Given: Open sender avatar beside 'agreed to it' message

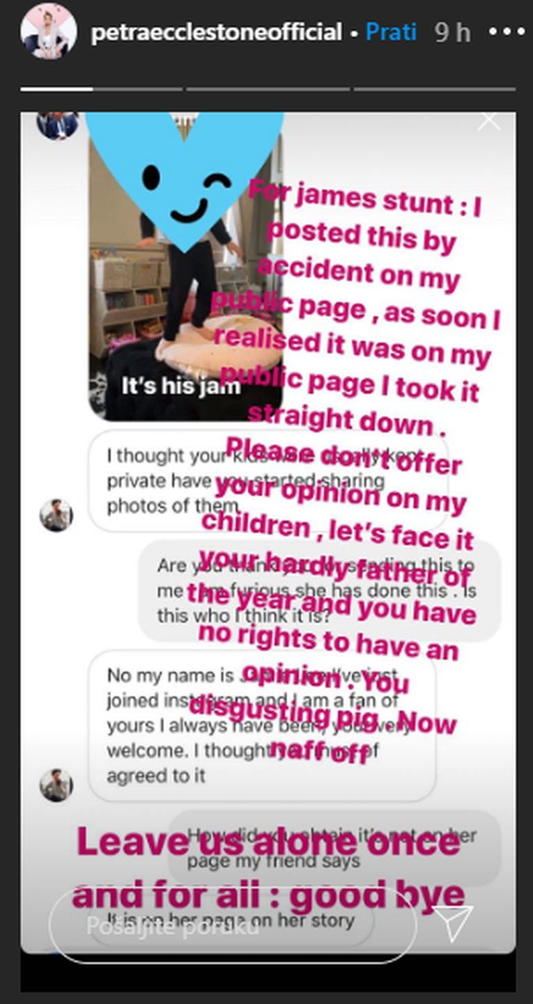Looking at the screenshot, I should coord(56,785).
